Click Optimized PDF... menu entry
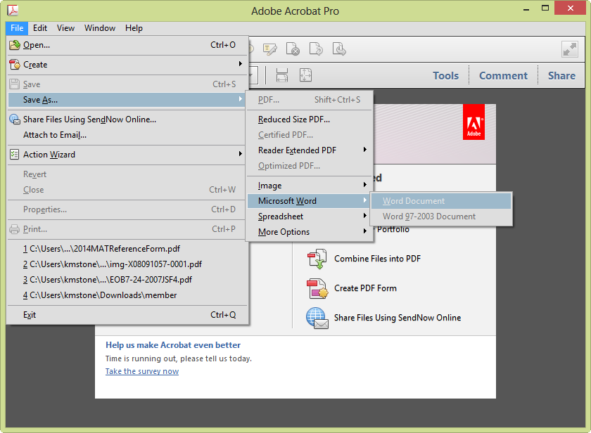591x433 pixels. coord(309,166)
